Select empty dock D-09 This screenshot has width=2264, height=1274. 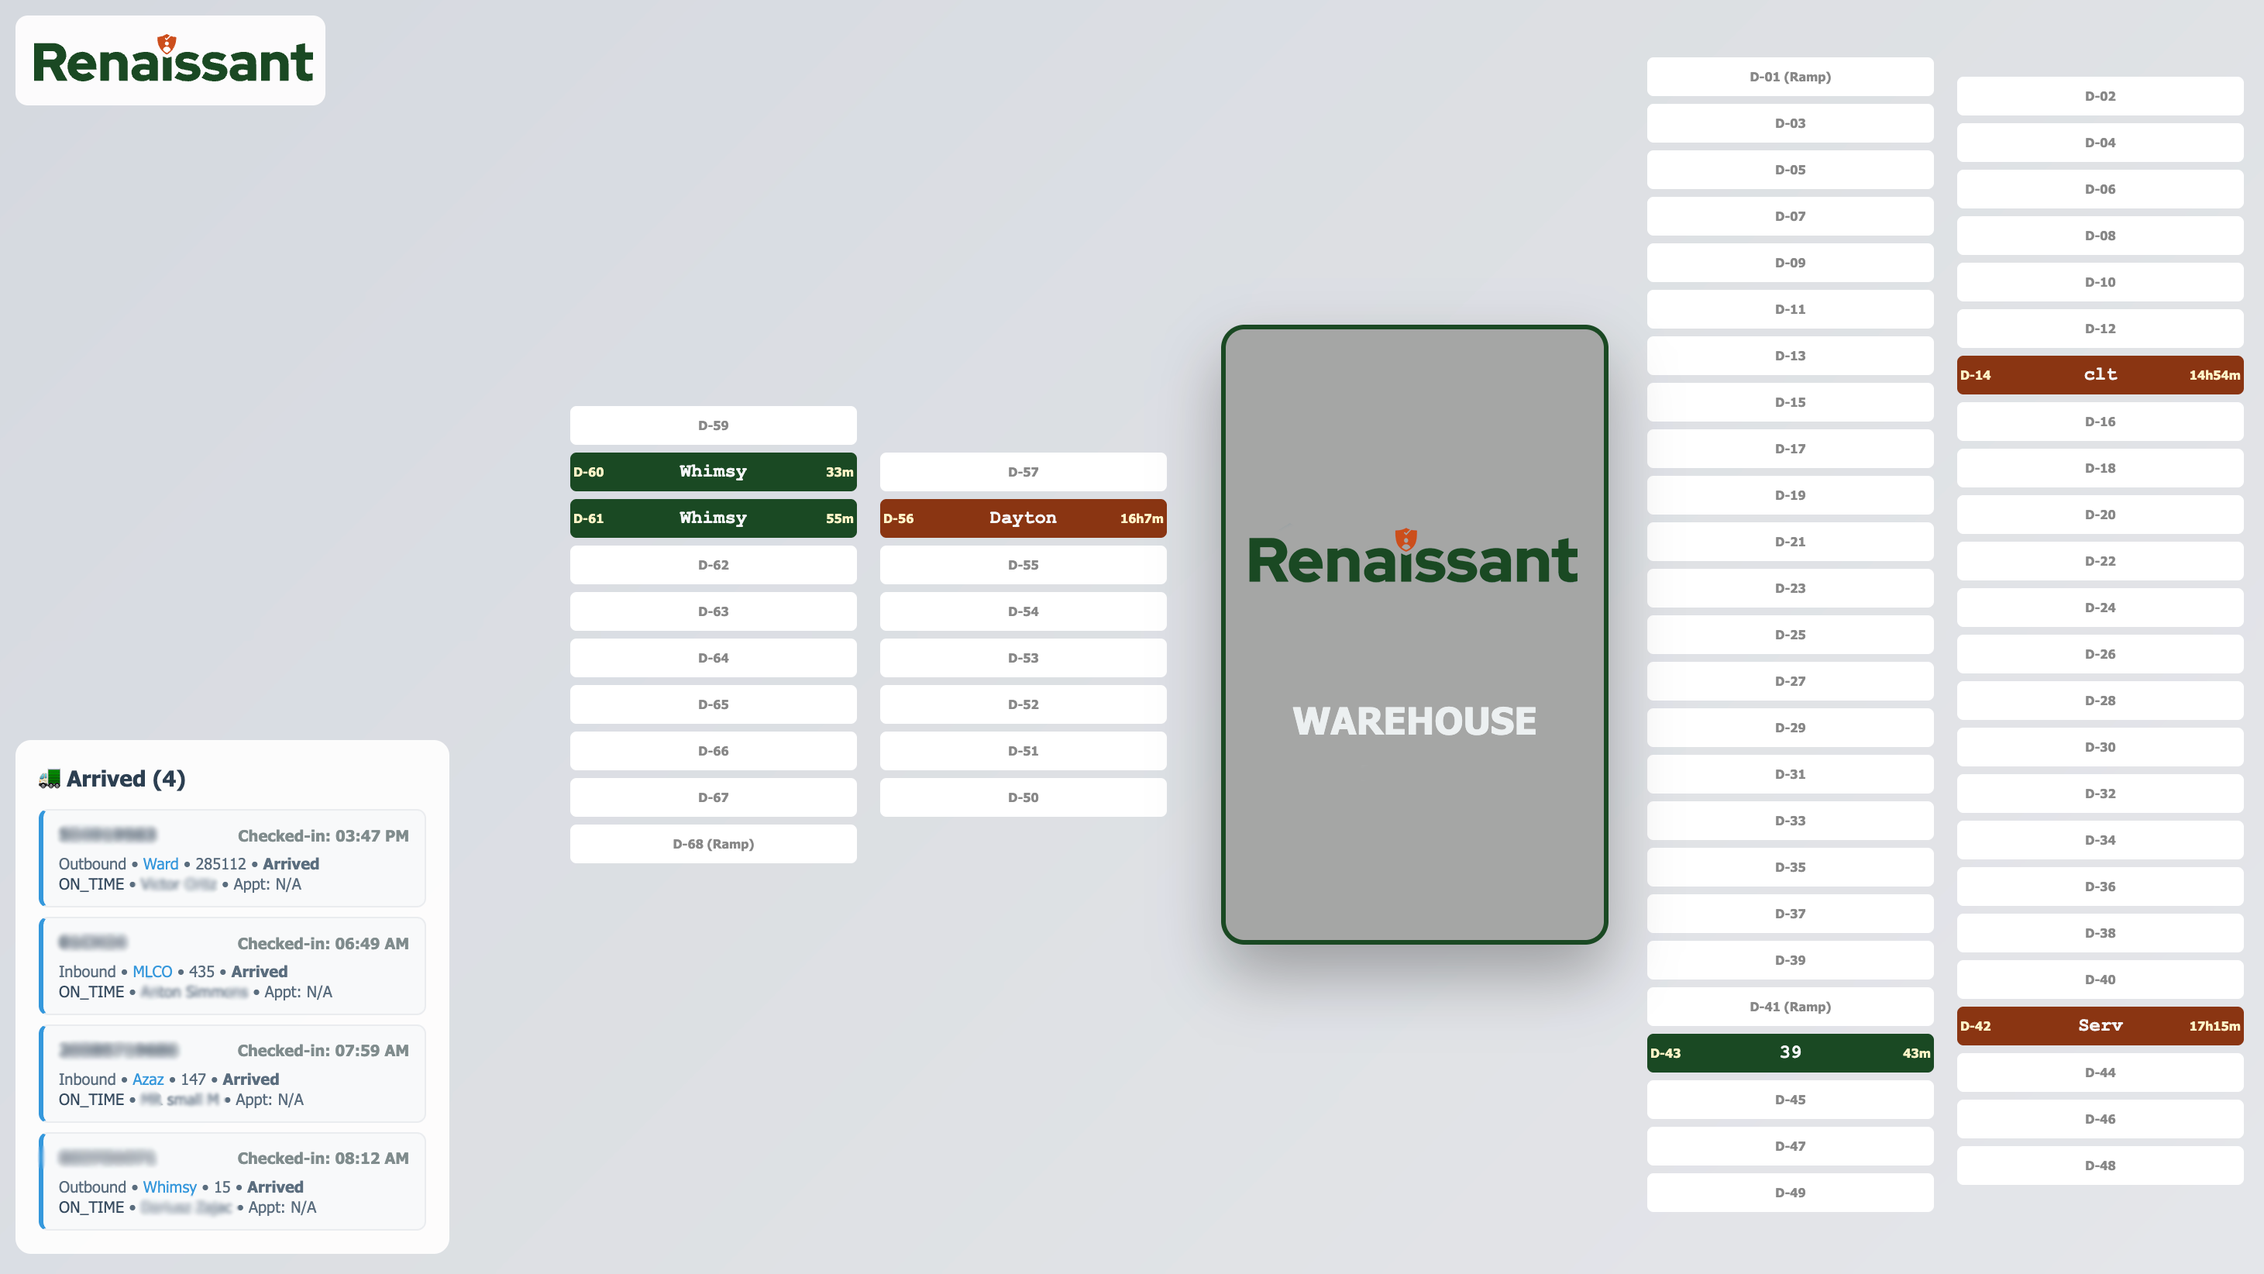(1791, 263)
